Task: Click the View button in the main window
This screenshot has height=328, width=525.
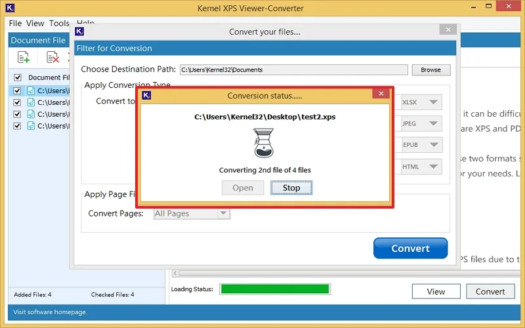Action: coord(436,291)
